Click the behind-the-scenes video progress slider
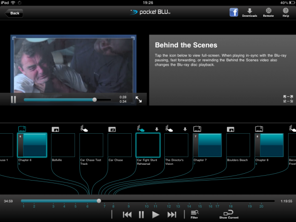 click(x=67, y=100)
